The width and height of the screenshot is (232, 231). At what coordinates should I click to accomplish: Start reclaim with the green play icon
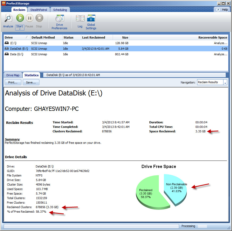pyautogui.click(x=20, y=18)
